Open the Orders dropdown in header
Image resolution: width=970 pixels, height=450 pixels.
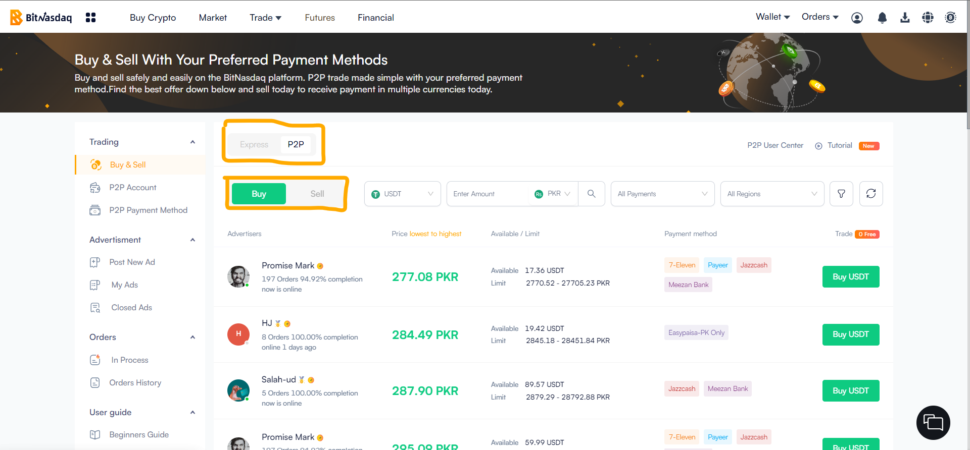click(x=820, y=17)
